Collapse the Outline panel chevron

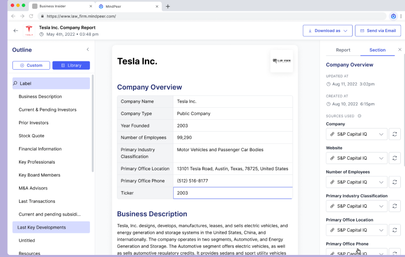point(88,49)
